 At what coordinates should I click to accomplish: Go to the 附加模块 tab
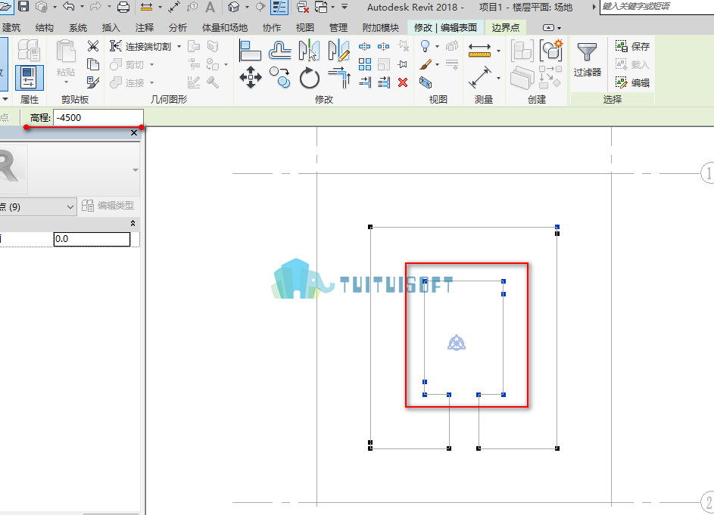(381, 28)
